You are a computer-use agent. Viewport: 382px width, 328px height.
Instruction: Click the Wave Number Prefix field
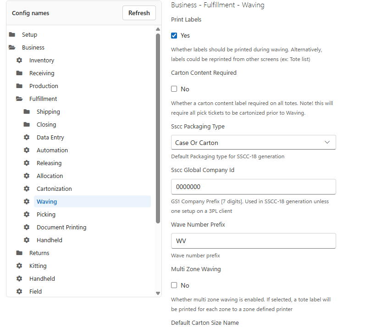[253, 241]
